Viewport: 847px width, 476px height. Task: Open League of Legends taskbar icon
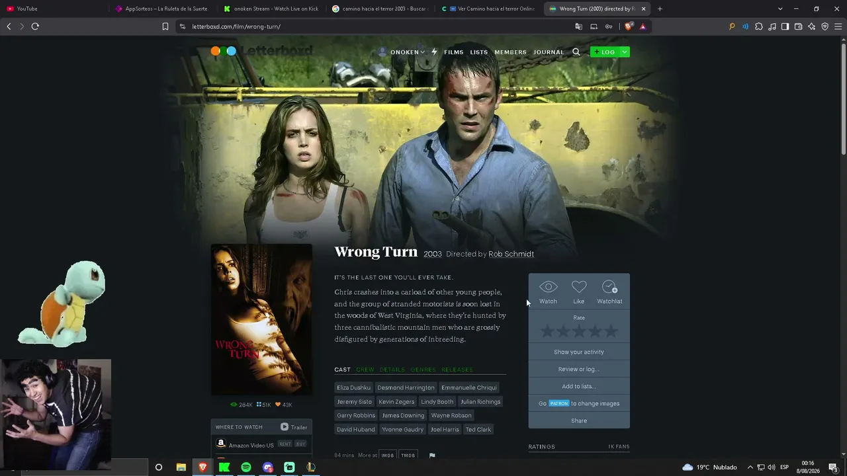(x=311, y=467)
